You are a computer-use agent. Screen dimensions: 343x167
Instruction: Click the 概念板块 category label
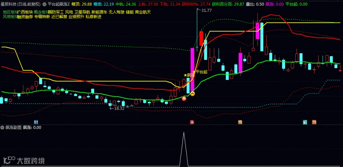point(41,12)
